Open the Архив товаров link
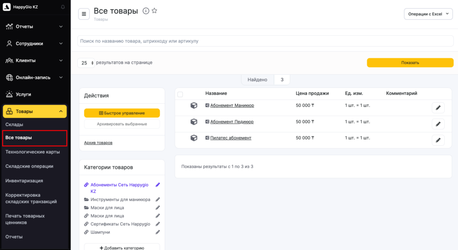The width and height of the screenshot is (458, 250). tap(98, 143)
